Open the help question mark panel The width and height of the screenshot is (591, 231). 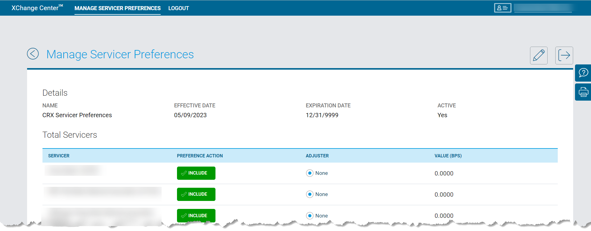tap(583, 73)
